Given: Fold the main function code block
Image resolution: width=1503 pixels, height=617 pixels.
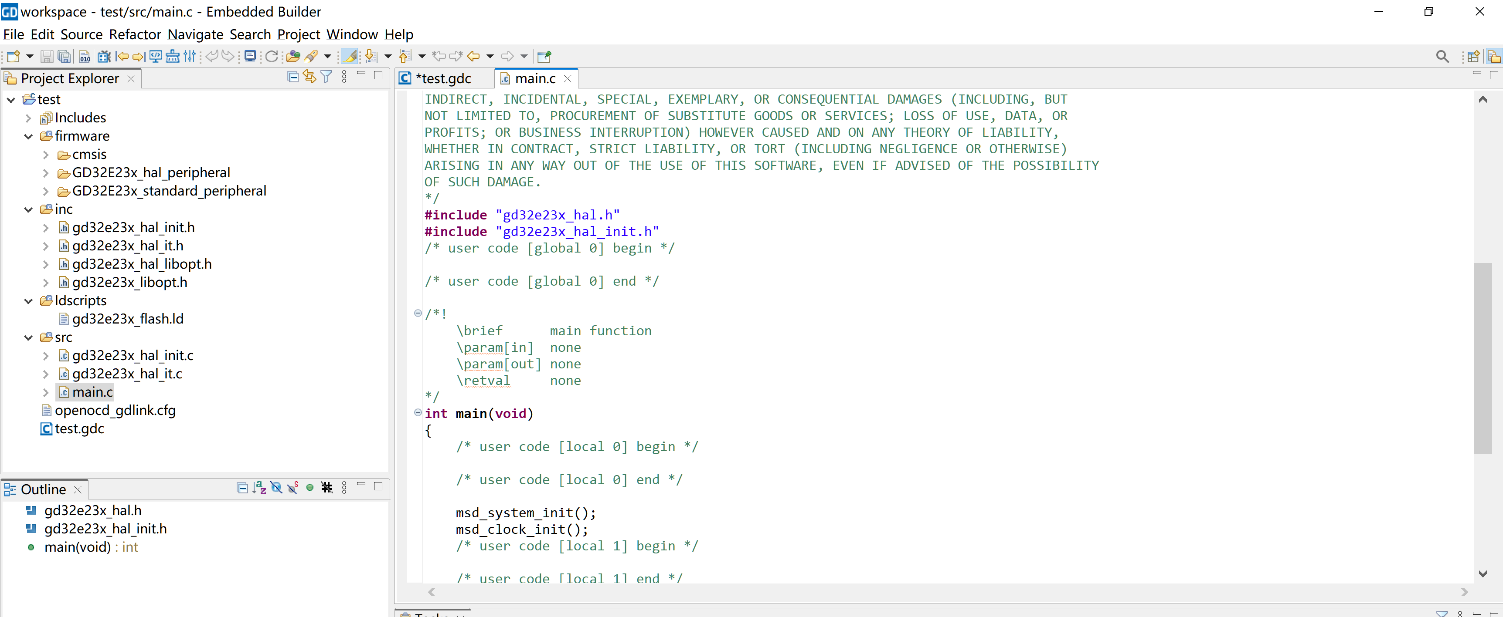Looking at the screenshot, I should point(418,412).
